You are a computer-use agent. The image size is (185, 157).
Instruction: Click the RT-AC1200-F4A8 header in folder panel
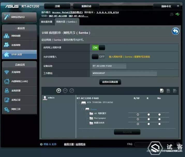tap(88, 98)
